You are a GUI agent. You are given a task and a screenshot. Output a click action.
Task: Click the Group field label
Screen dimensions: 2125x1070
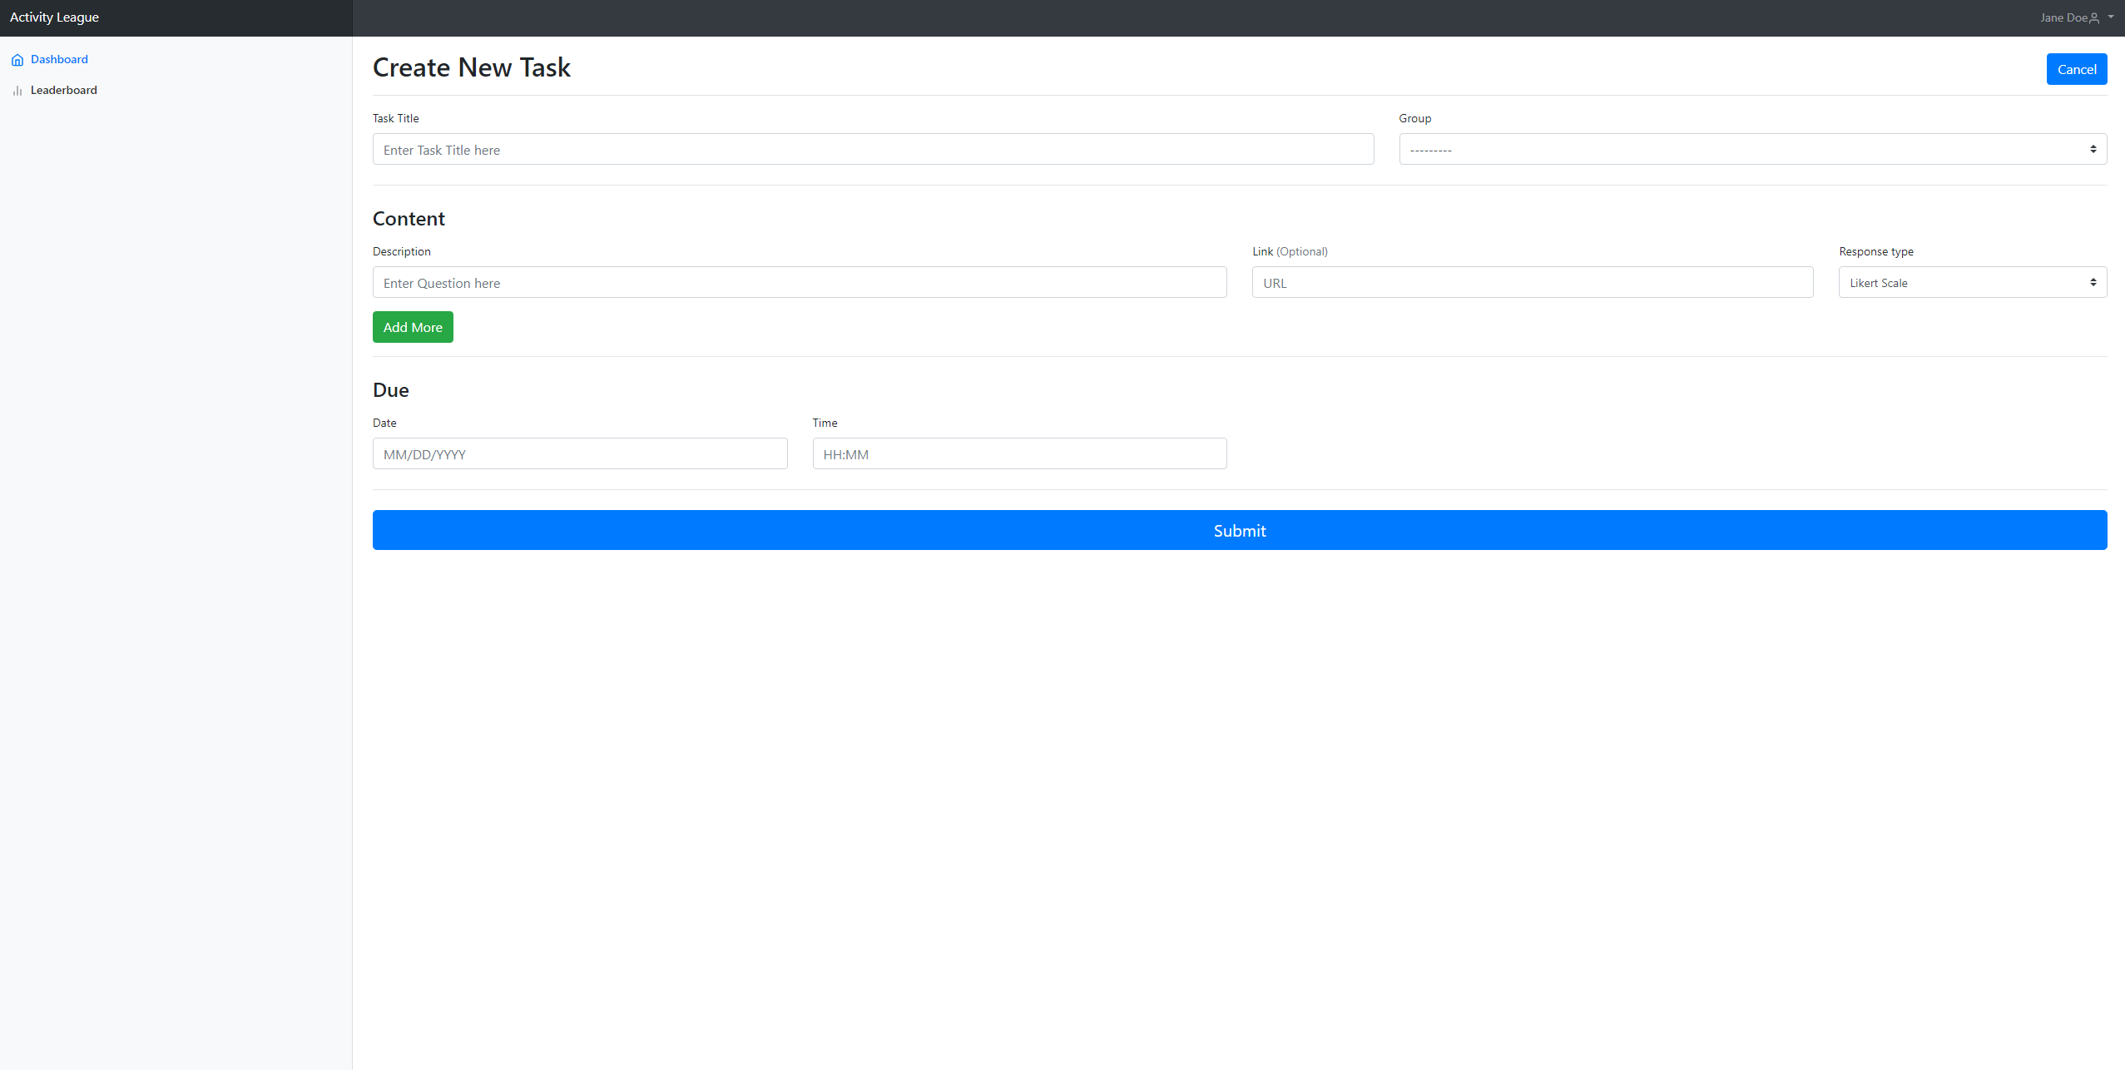[1414, 118]
